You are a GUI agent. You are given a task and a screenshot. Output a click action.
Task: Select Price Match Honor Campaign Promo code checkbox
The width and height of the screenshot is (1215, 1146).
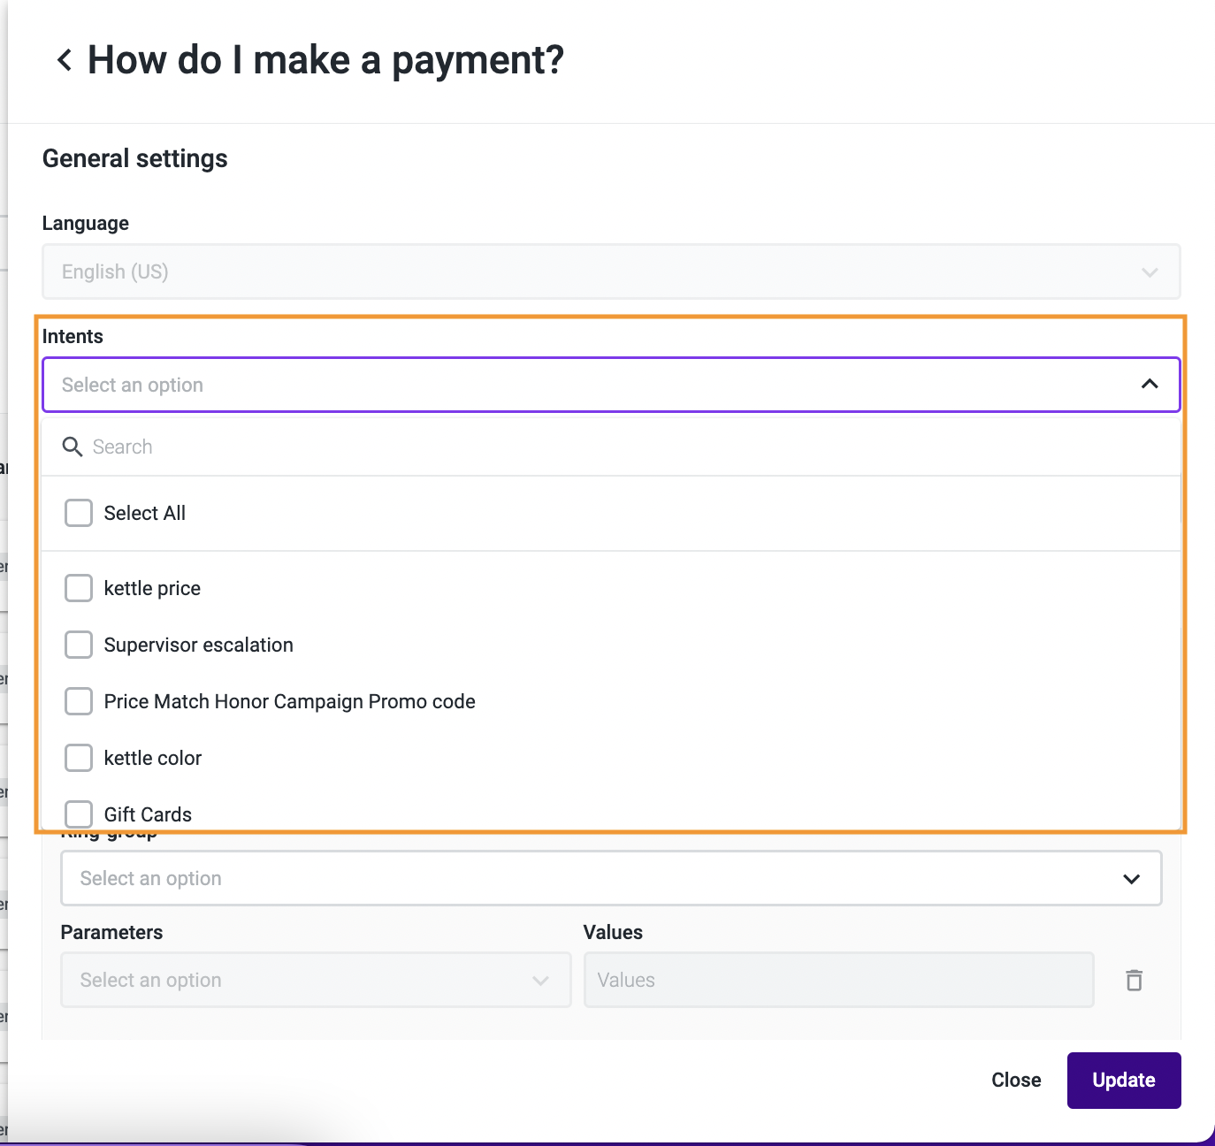[x=79, y=701]
